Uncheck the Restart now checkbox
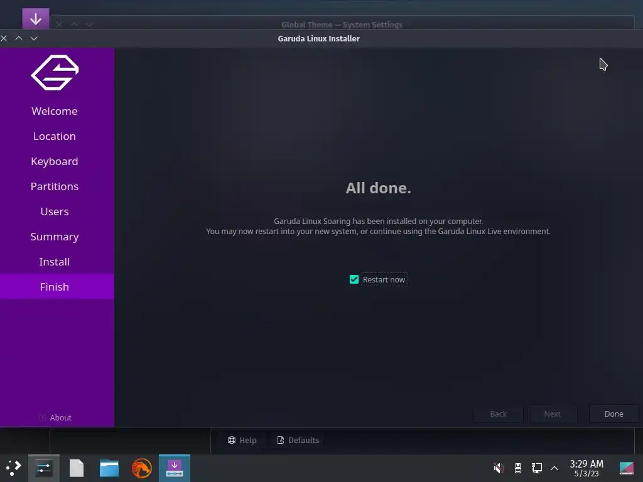643x482 pixels. [354, 279]
